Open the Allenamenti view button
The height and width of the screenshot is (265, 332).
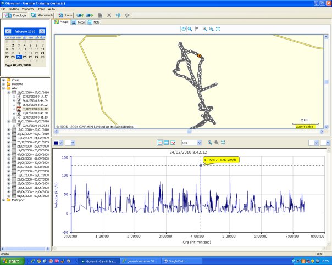tap(42, 15)
